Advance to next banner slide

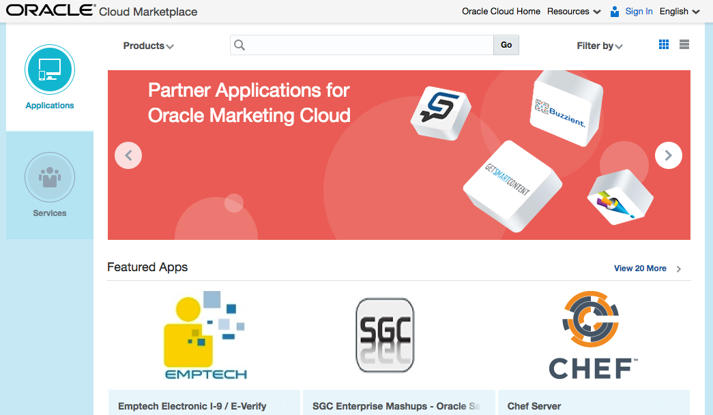click(668, 155)
